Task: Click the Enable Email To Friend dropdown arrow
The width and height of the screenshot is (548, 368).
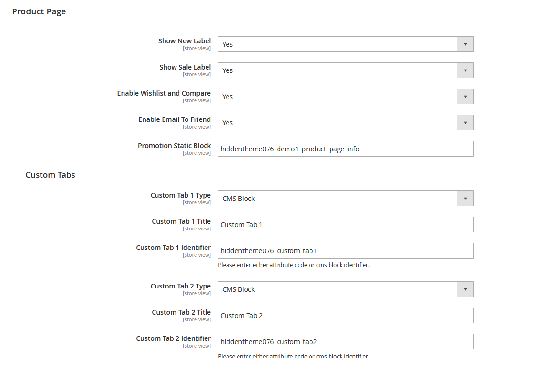Action: point(465,122)
